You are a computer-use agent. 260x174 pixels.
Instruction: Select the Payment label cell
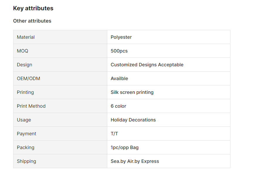[x=60, y=134]
